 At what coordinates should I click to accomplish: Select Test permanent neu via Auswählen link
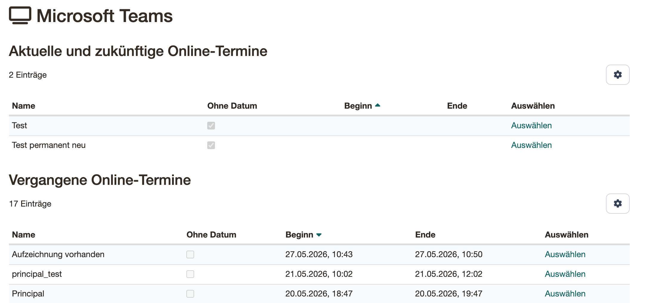point(531,145)
